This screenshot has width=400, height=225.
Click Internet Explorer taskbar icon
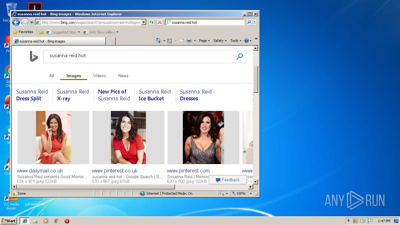25,221
